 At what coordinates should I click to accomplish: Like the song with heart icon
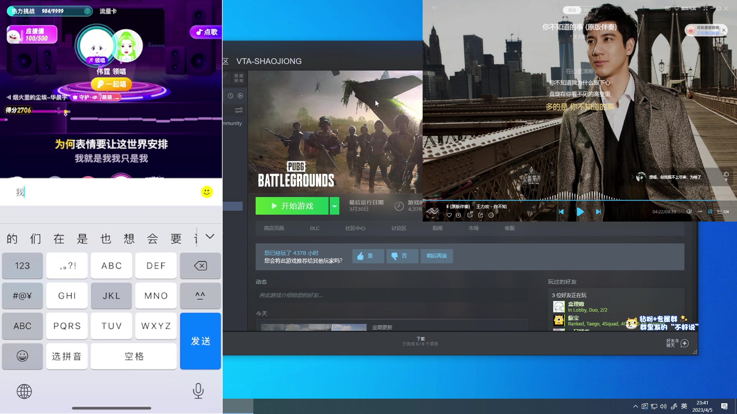449,215
